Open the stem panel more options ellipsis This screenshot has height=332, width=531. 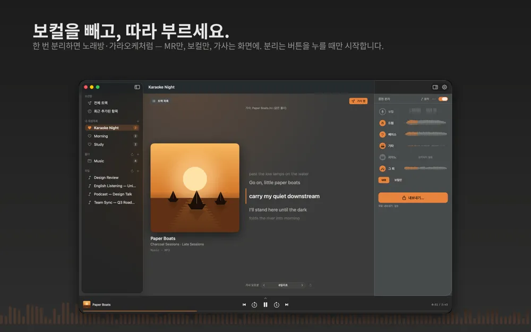click(434, 99)
